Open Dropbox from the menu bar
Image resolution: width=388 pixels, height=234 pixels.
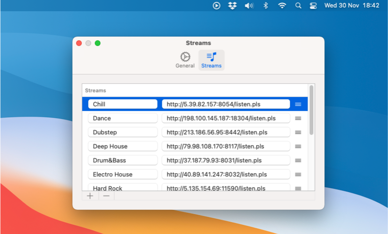pyautogui.click(x=232, y=6)
